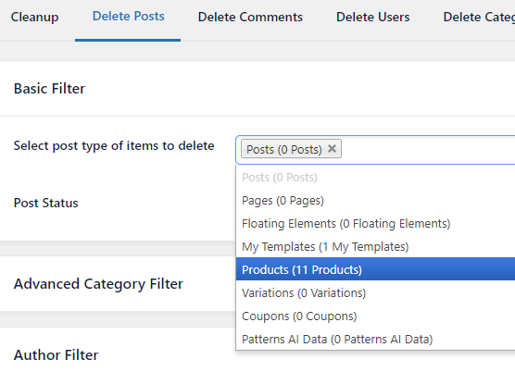Expand the Advanced Category Filter section

click(98, 284)
